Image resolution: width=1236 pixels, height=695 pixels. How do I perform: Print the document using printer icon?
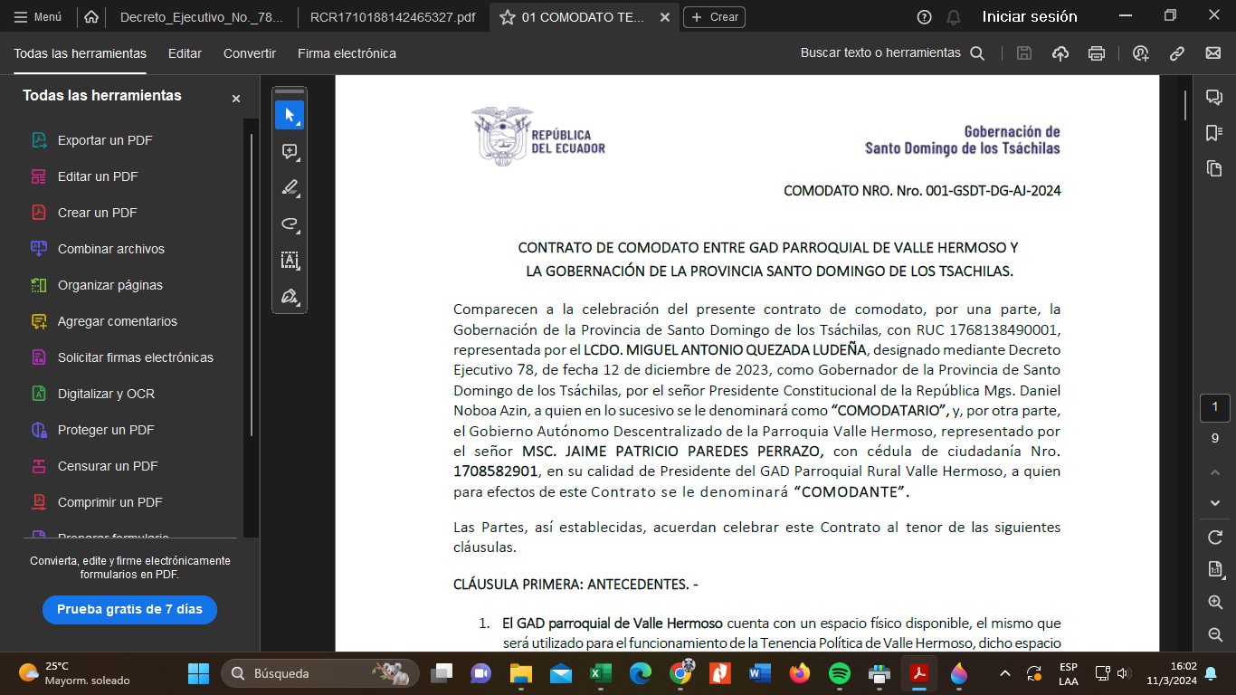(1097, 53)
